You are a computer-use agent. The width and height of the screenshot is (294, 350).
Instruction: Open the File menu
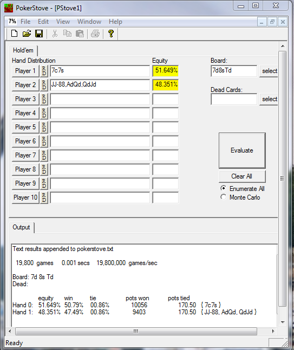[25, 22]
